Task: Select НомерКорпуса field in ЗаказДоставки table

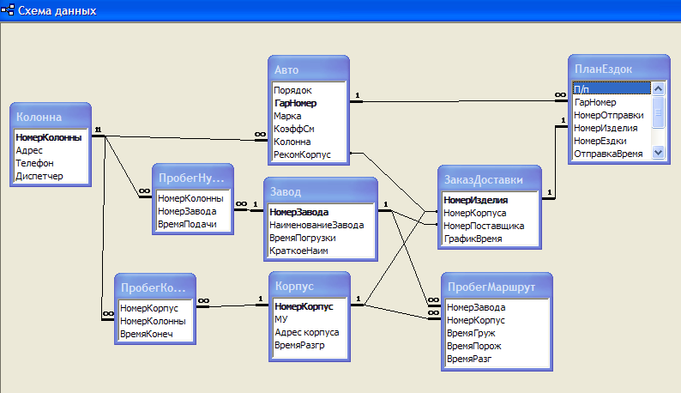Action: tap(490, 213)
